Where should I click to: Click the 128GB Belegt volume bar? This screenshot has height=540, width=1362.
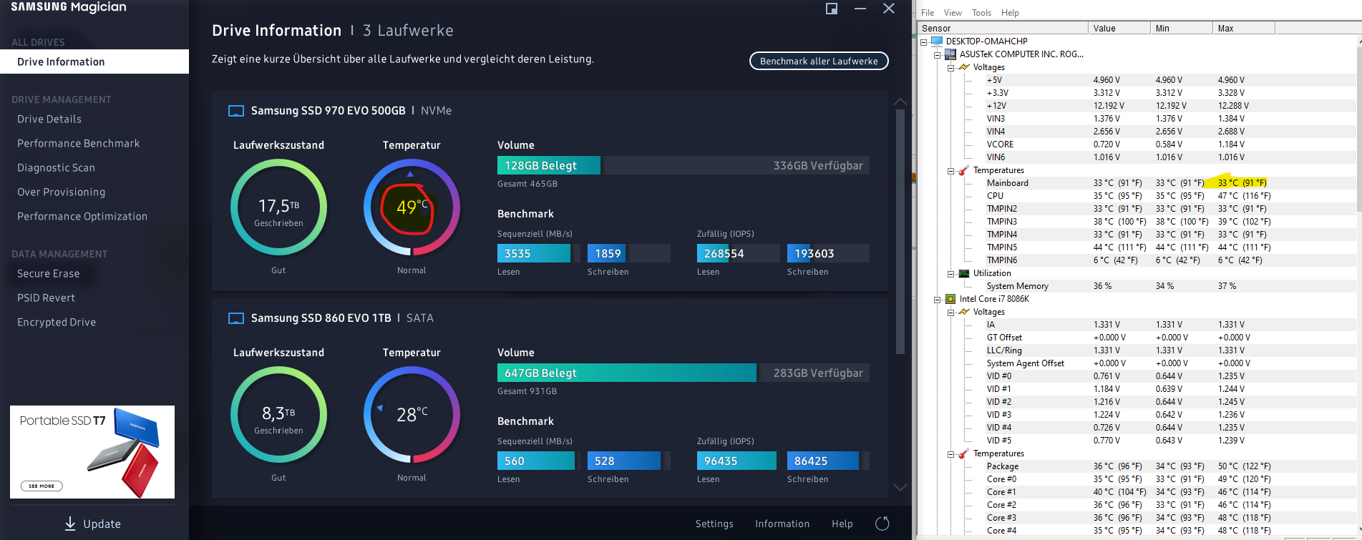pyautogui.click(x=549, y=165)
